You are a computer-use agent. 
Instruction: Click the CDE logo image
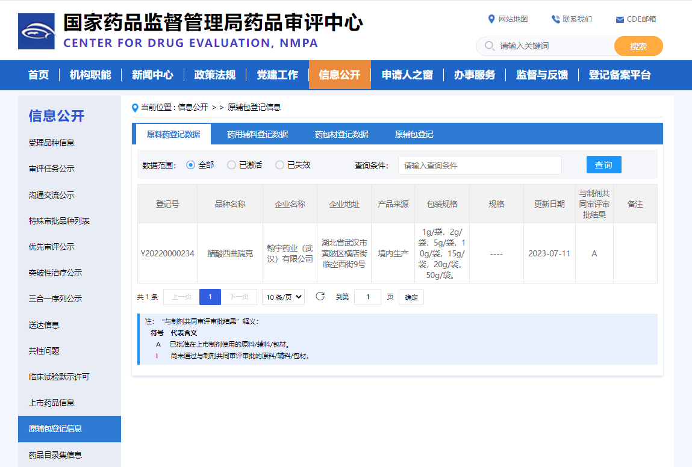click(36, 31)
